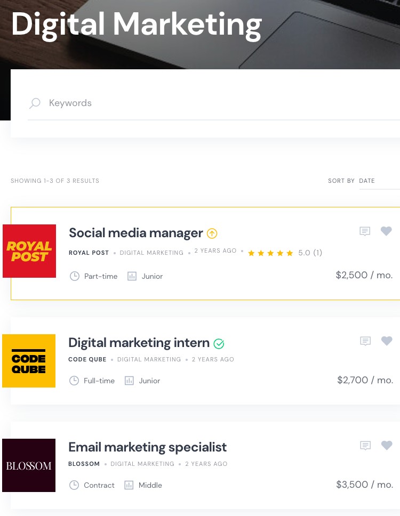
Task: Click the orange arrow badge beside Social media manager
Action: click(212, 233)
